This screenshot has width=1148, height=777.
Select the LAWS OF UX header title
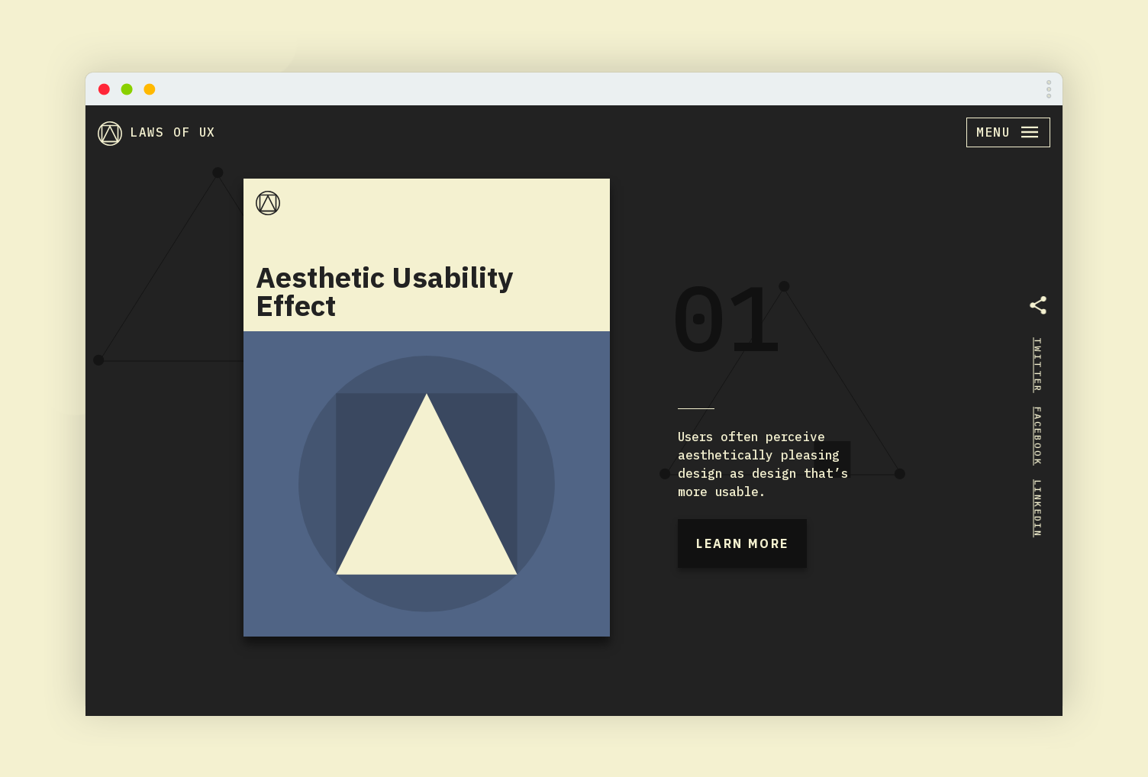point(172,132)
